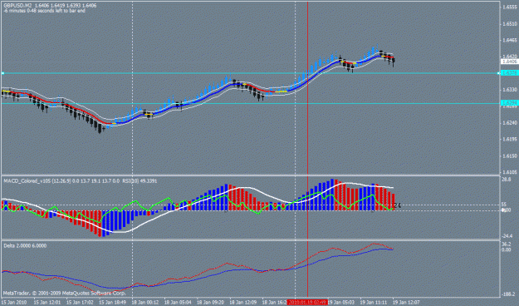Viewport: 519px width, 306px height.
Task: Click the current price label 1.6406
Action: click(x=509, y=62)
